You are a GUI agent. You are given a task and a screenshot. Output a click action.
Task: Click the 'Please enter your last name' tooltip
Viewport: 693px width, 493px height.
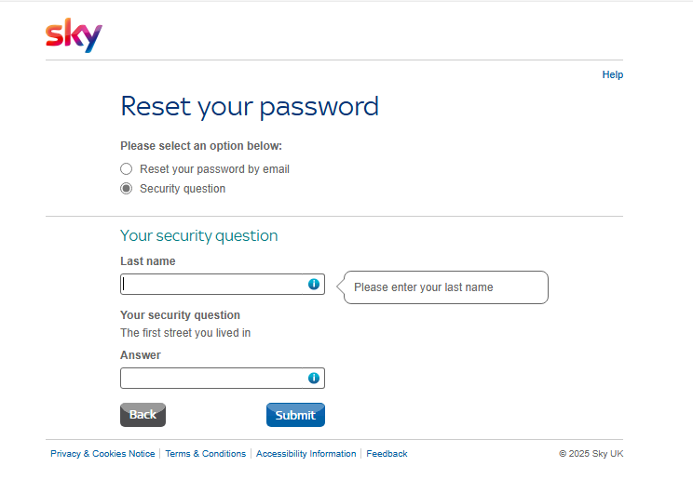[445, 287]
